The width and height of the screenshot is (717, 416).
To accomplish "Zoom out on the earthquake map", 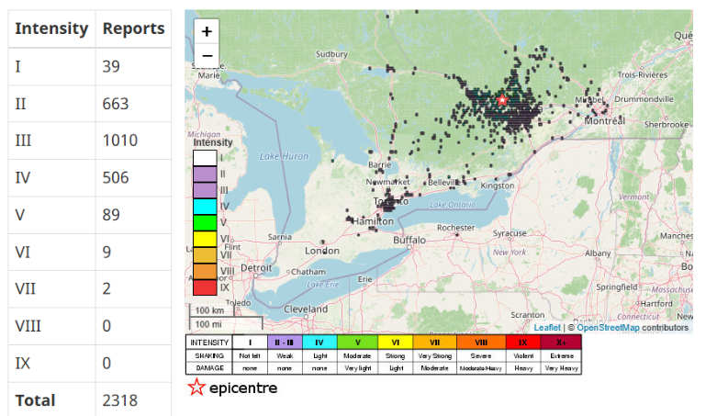I will coord(207,55).
